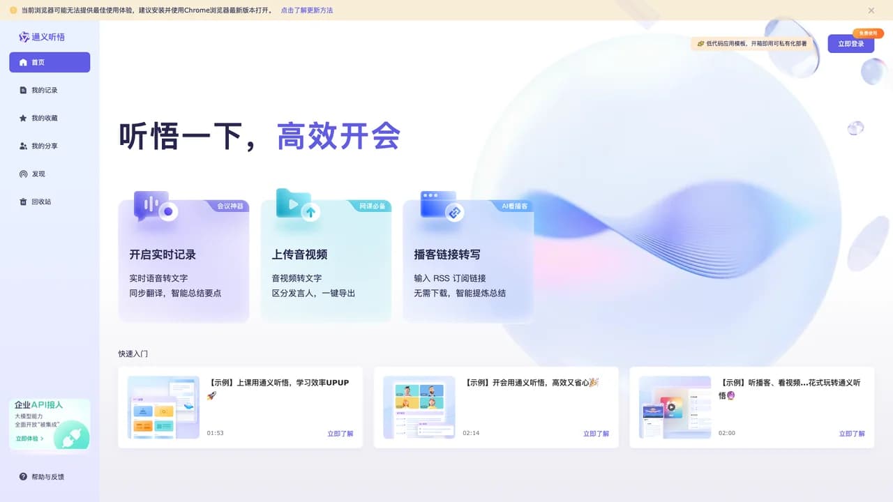The image size is (893, 502).
Task: Open thumbnail of 听播客、看视频 example
Action: tap(675, 407)
